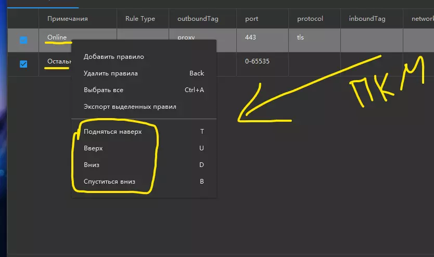434x257 pixels.
Task: Sort by the 'port' column header
Action: [251, 19]
